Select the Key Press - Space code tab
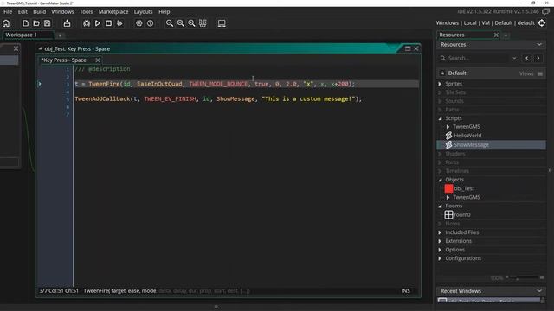Screen dimensions: 554x311 (64, 60)
